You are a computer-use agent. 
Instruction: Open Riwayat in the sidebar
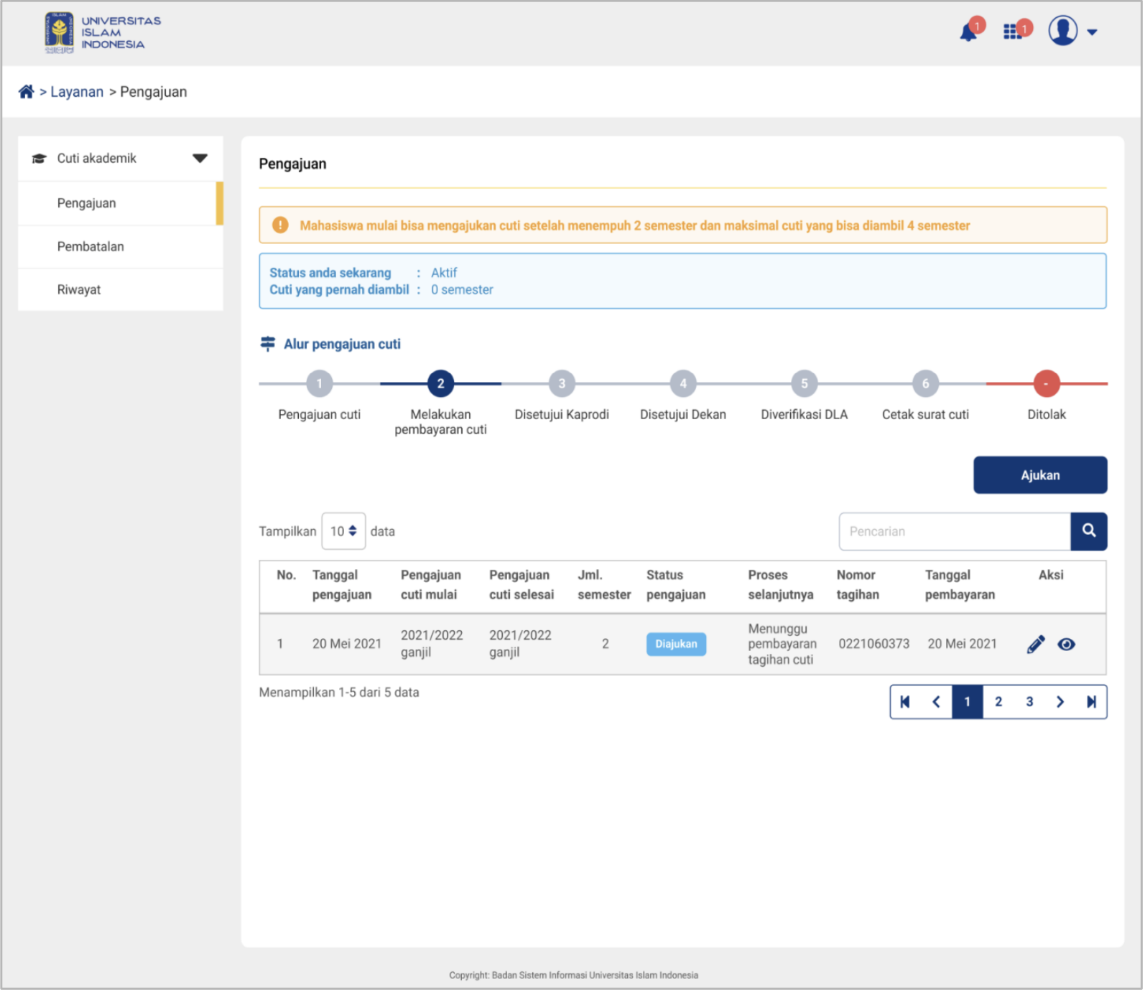79,290
